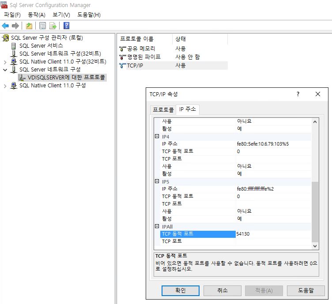Open the 동작(A) menu
The width and height of the screenshot is (332, 304).
coord(37,15)
